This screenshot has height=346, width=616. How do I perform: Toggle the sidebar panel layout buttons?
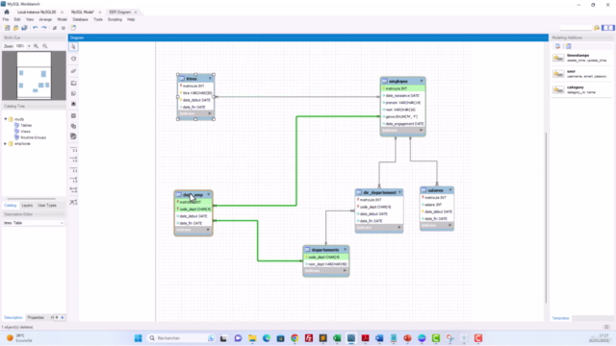607,28
